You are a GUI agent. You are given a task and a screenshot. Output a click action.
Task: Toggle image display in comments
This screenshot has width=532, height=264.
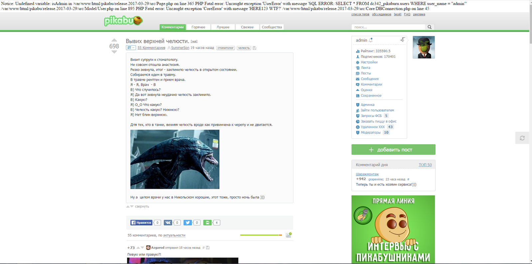pos(288,235)
